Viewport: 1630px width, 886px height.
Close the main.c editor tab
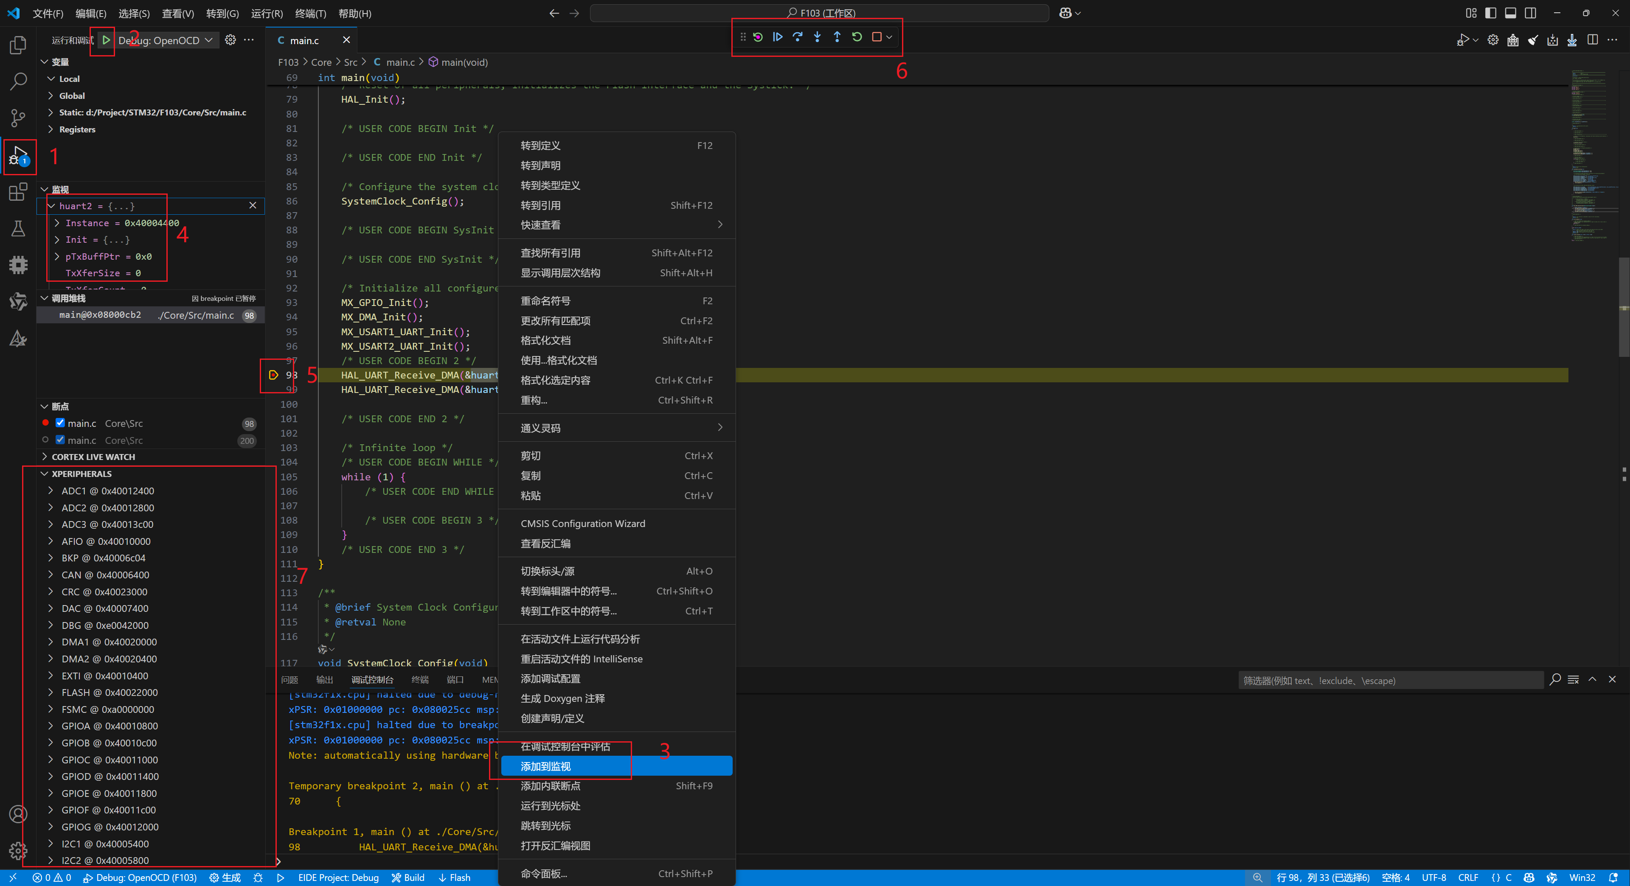(x=346, y=40)
